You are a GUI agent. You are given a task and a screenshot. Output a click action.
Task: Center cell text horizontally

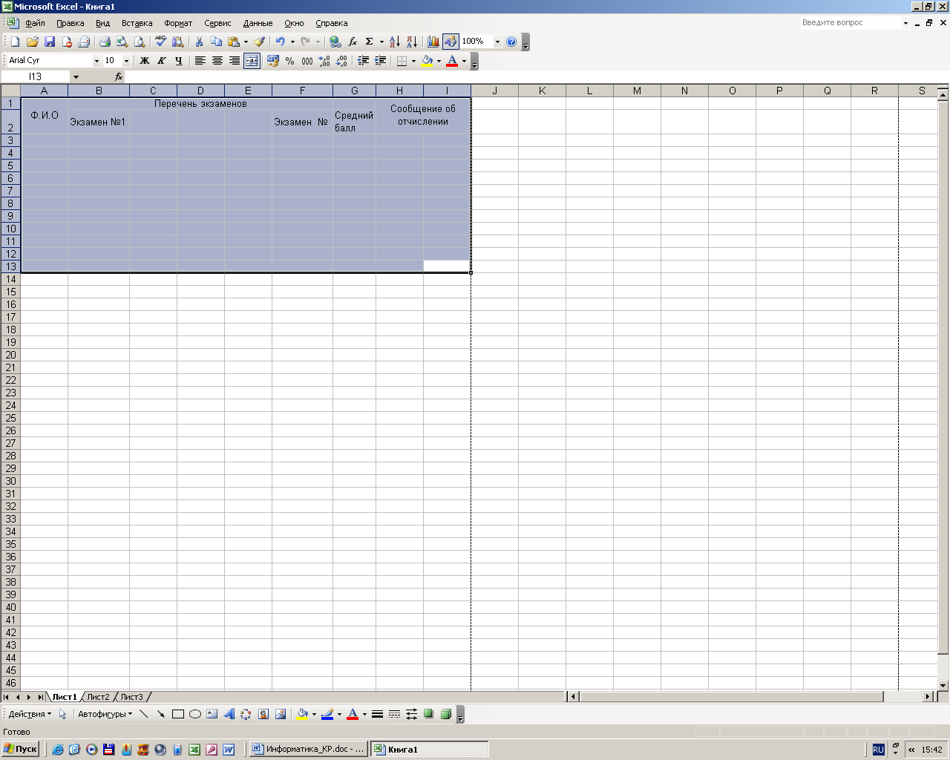pos(217,61)
